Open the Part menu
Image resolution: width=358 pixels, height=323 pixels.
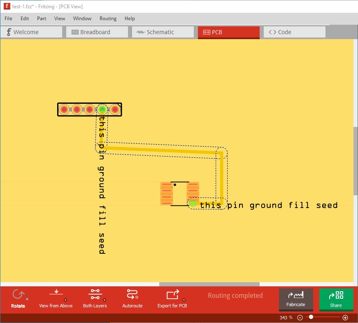pyautogui.click(x=42, y=19)
